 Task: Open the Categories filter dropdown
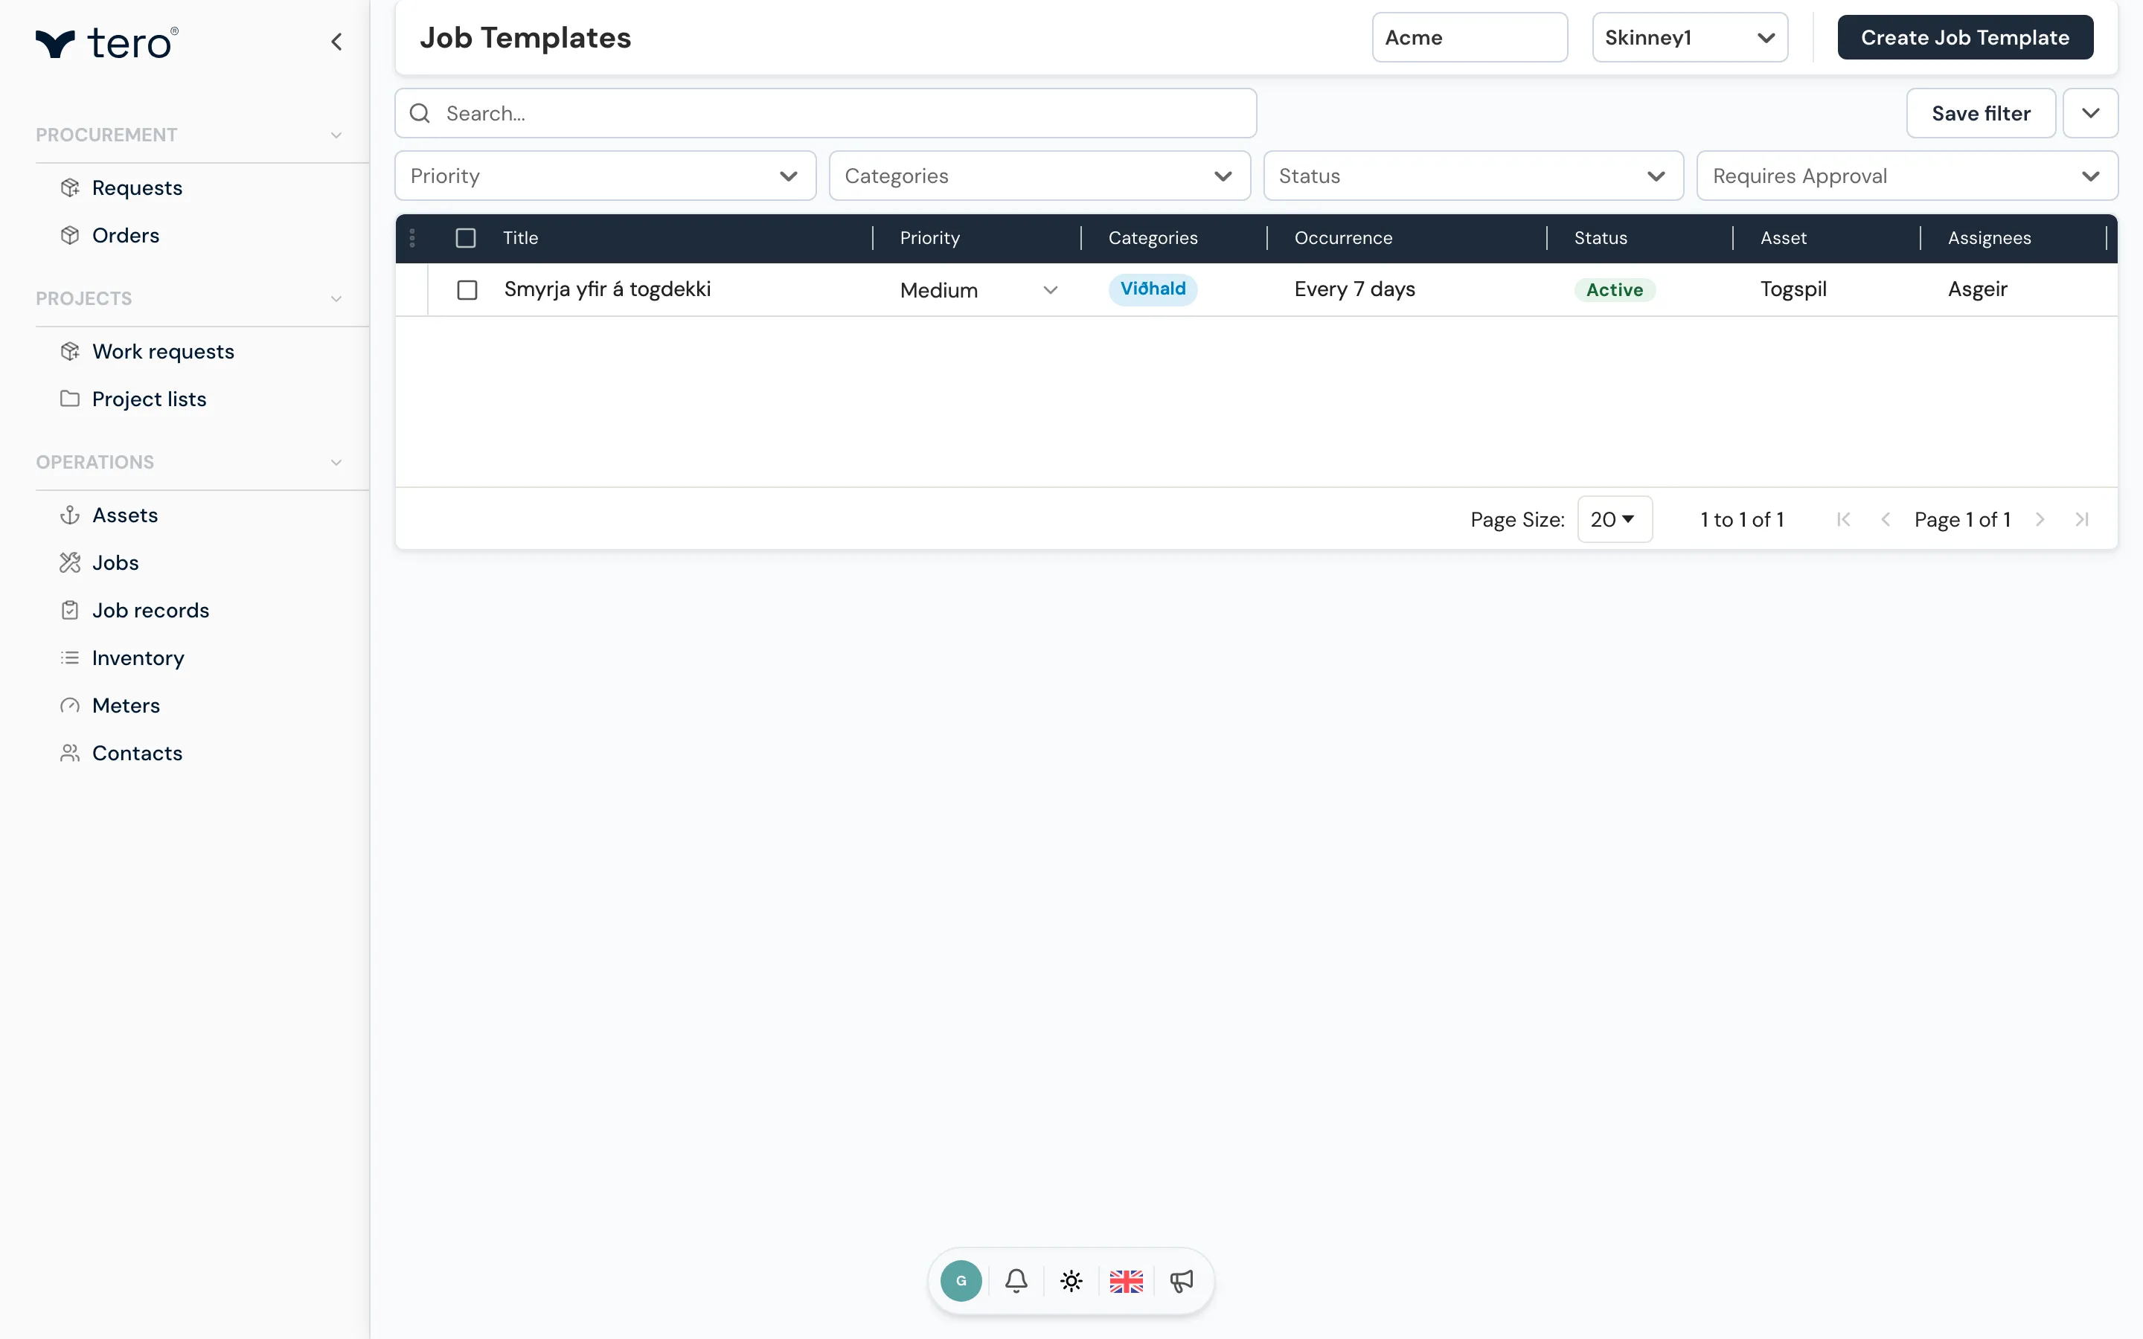[x=1040, y=176]
